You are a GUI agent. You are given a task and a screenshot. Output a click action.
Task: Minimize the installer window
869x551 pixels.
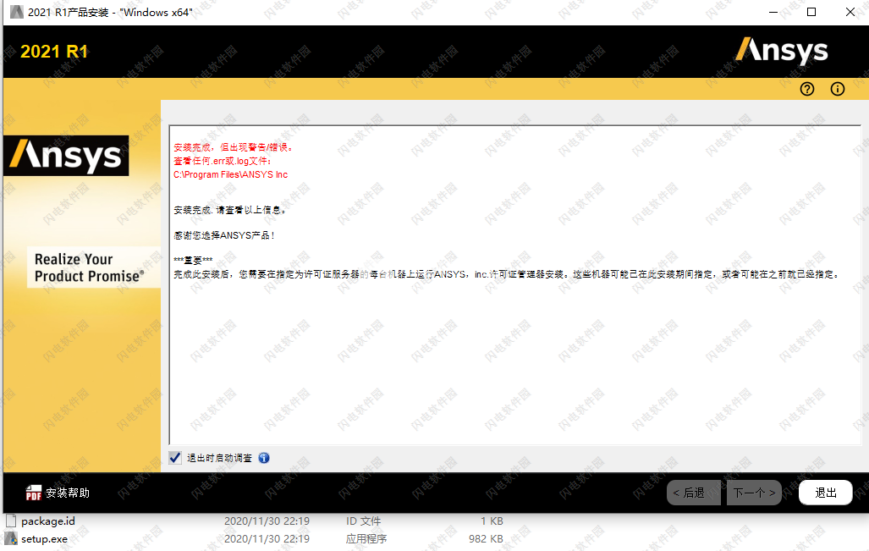pyautogui.click(x=773, y=12)
